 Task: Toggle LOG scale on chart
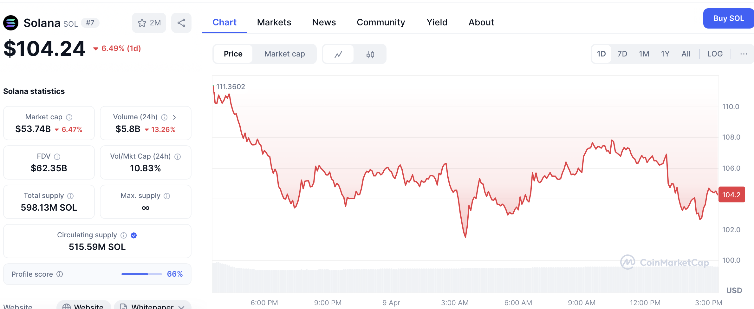[x=715, y=54]
